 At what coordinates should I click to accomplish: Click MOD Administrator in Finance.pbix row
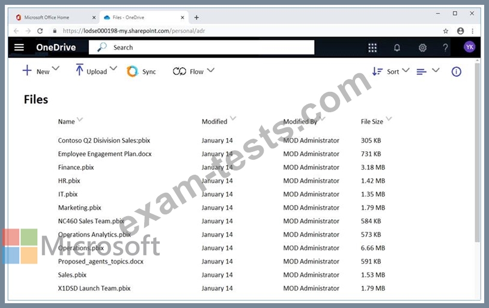[x=311, y=168]
